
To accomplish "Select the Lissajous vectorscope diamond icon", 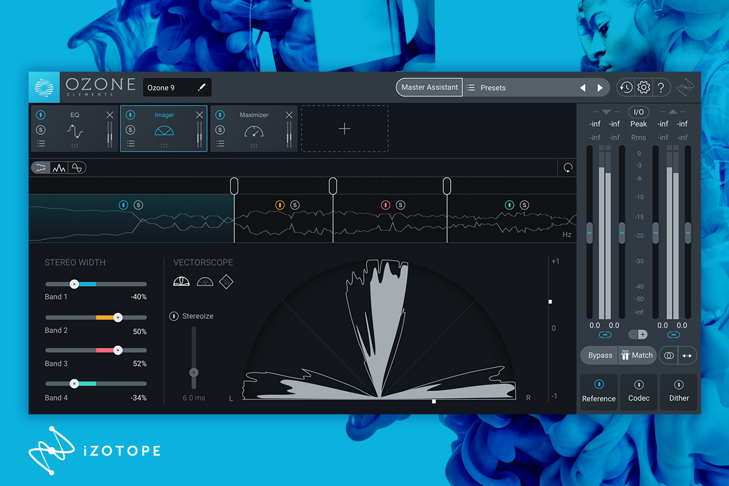I will click(226, 282).
